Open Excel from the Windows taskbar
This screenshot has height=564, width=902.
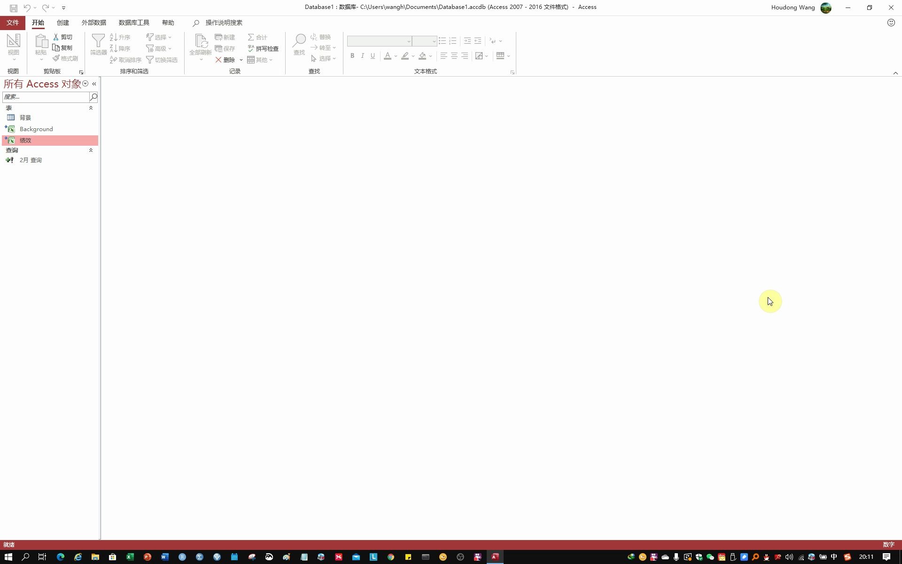pyautogui.click(x=130, y=557)
